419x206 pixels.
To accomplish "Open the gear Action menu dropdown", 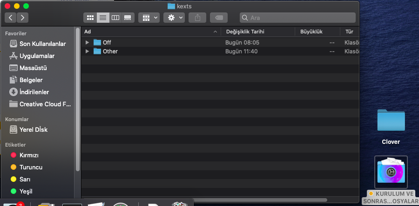I will click(174, 18).
